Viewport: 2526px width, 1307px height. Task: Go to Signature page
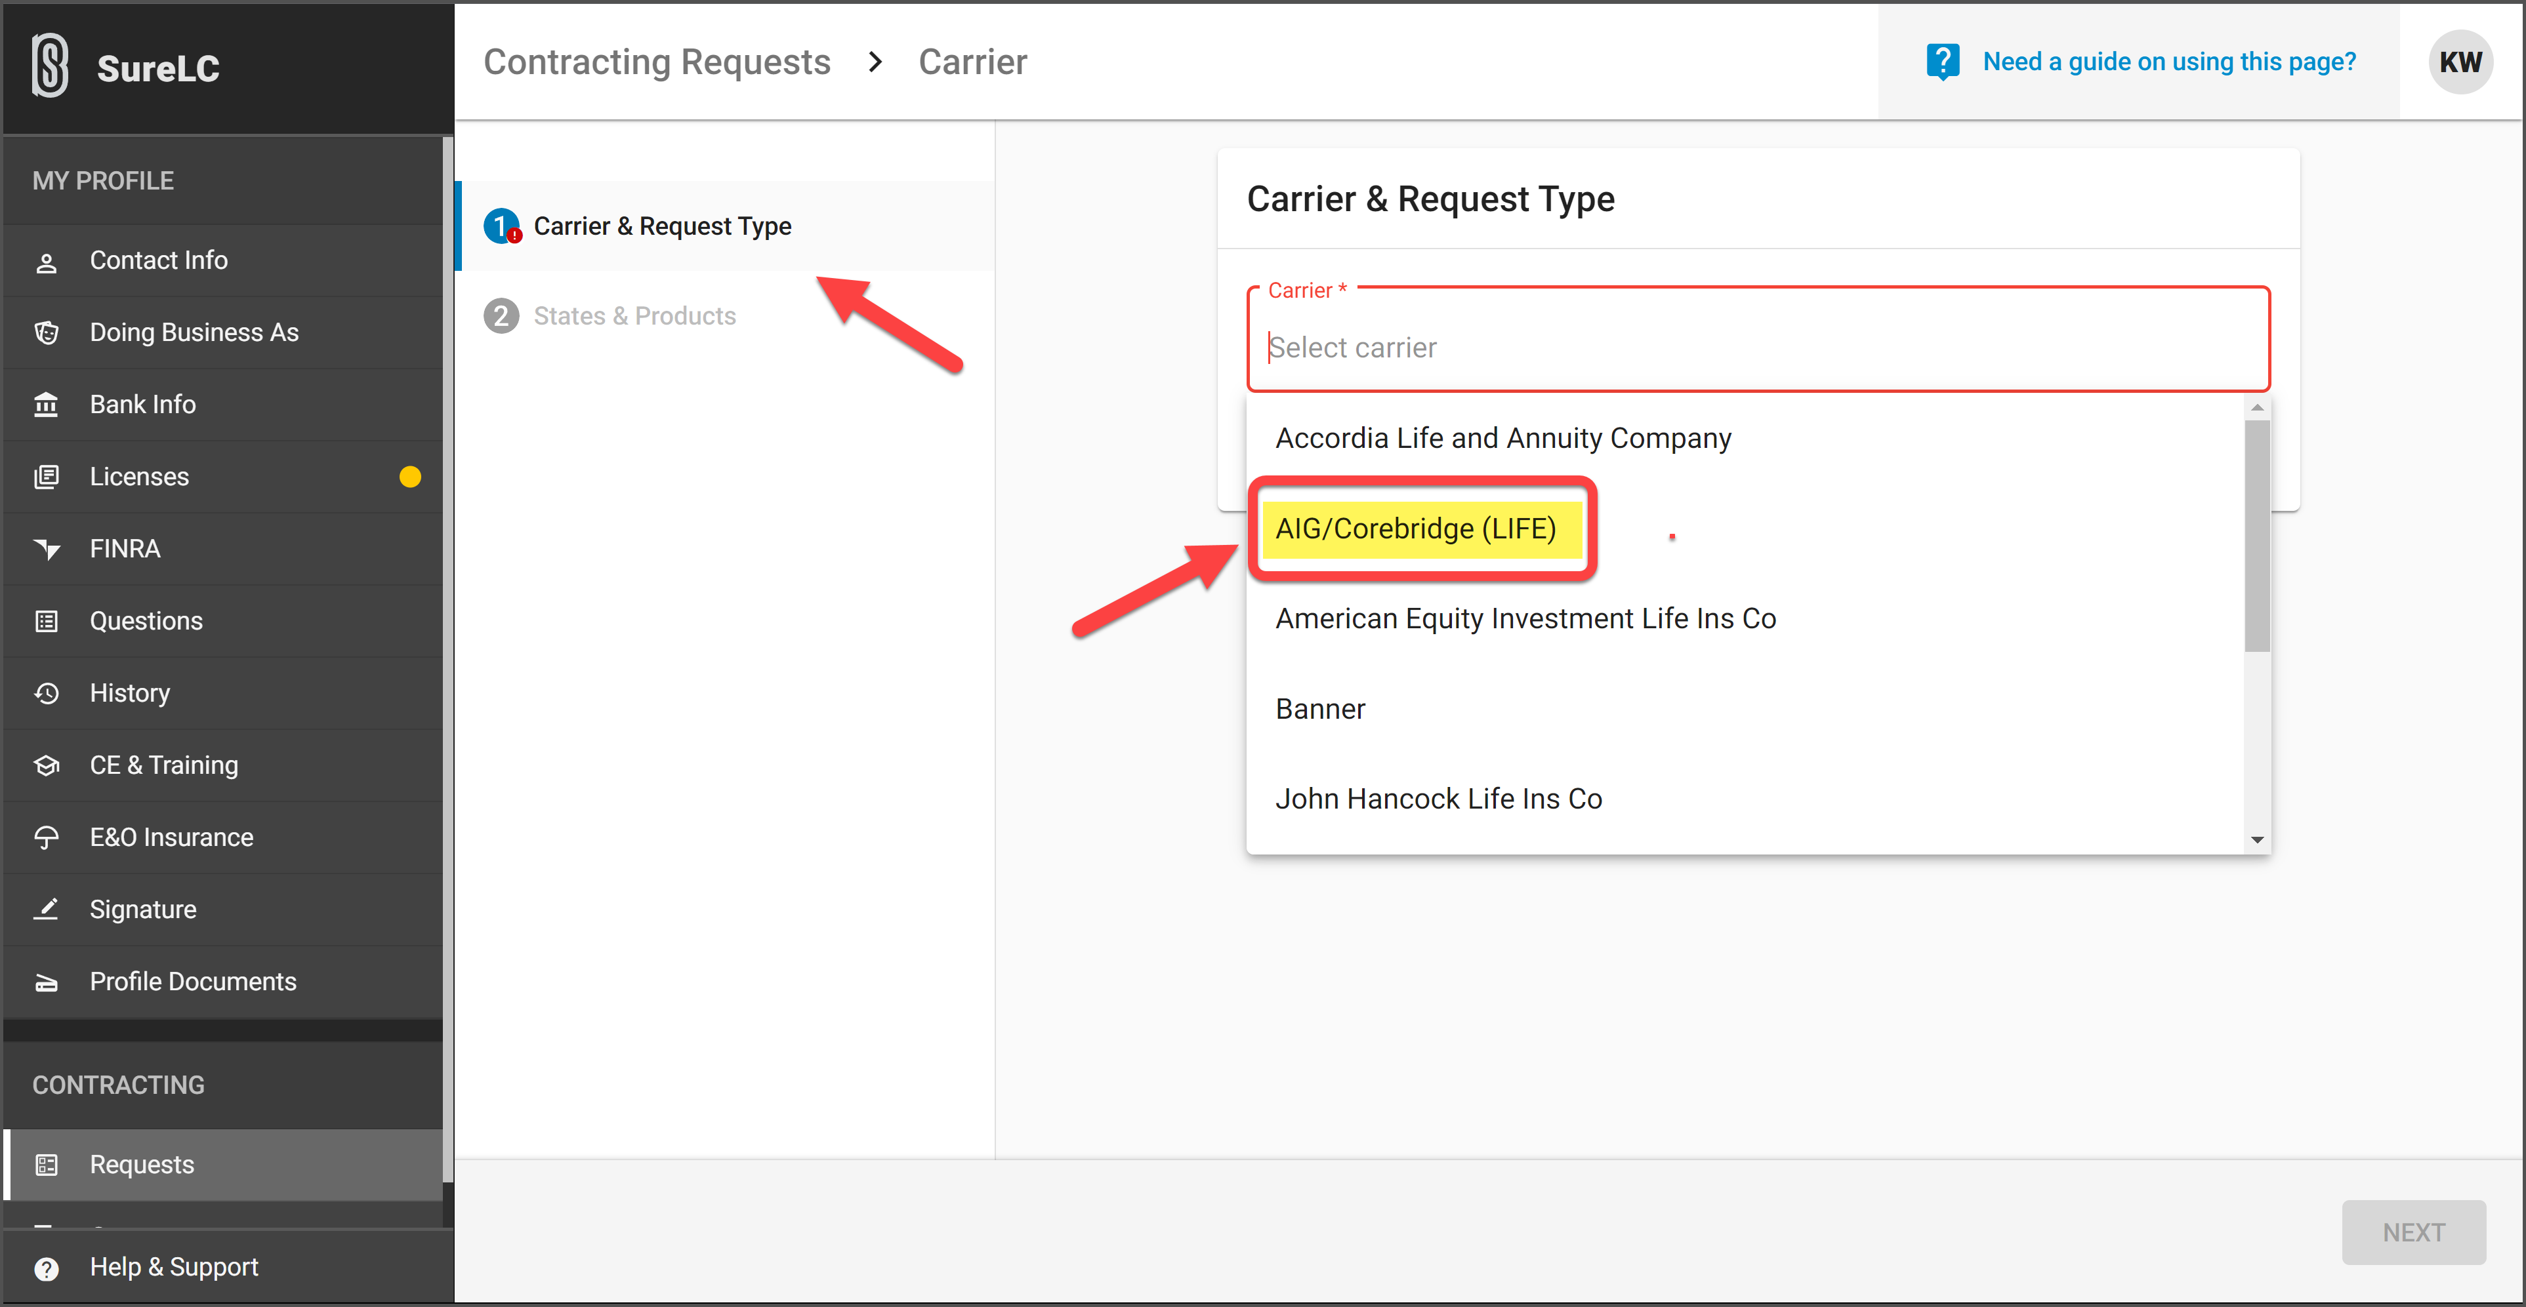pyautogui.click(x=224, y=909)
